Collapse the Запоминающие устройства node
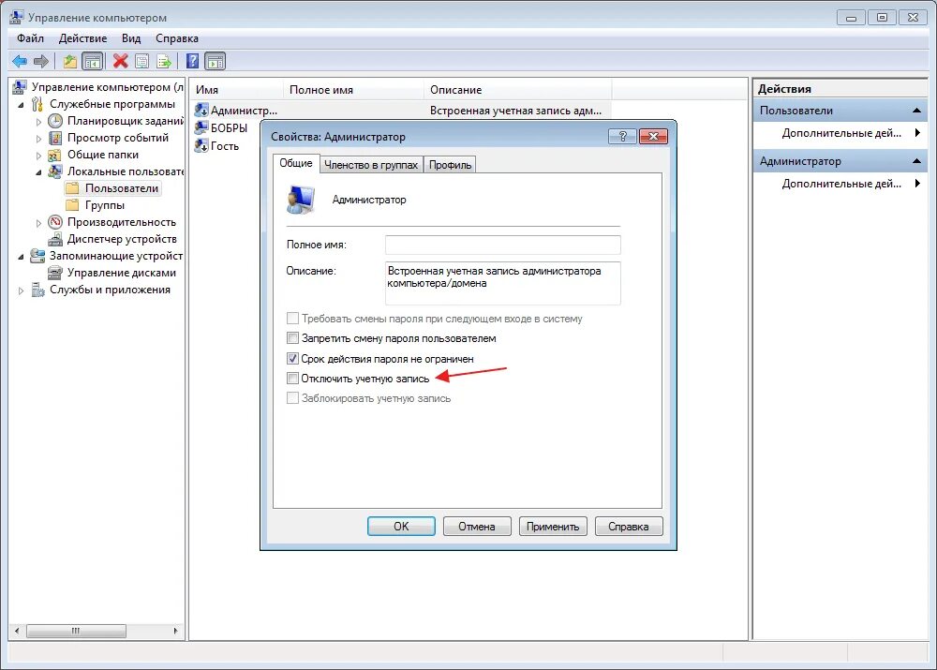Screen dimensions: 937x670 point(22,257)
